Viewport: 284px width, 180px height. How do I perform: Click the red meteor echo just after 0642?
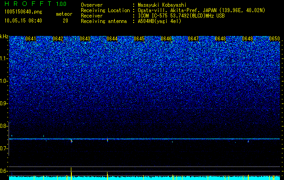coord(71,141)
